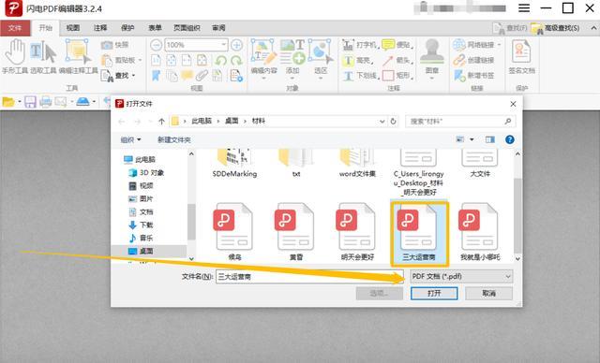Viewport: 600px width, 363px height.
Task: Click the 文件名 filename input field
Action: [309, 276]
